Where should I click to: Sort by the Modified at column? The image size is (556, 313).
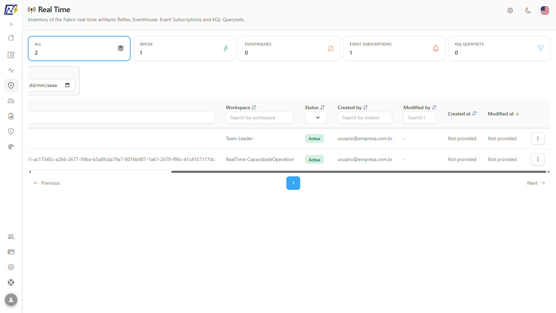point(504,114)
